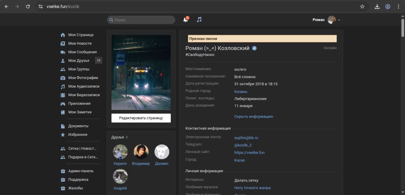405x195 pixels.
Task: Bookmark this page with the star icon
Action: (362, 6)
